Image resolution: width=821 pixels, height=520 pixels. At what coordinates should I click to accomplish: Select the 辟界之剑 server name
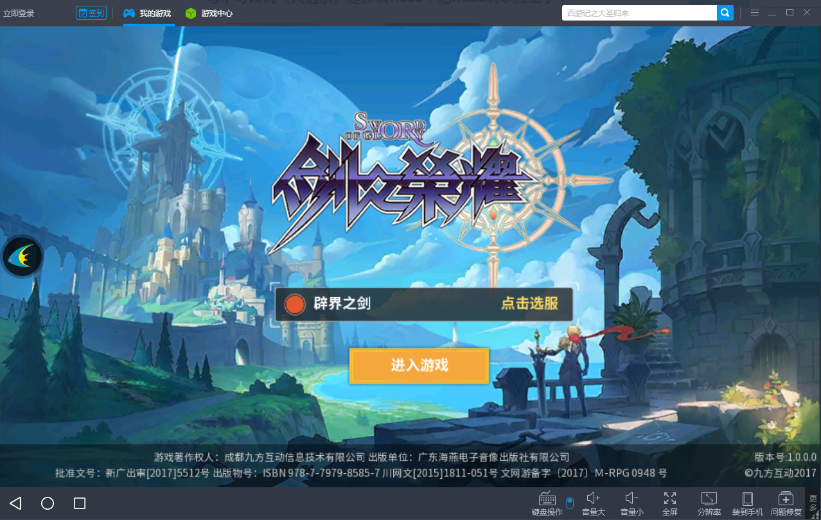[x=342, y=304]
